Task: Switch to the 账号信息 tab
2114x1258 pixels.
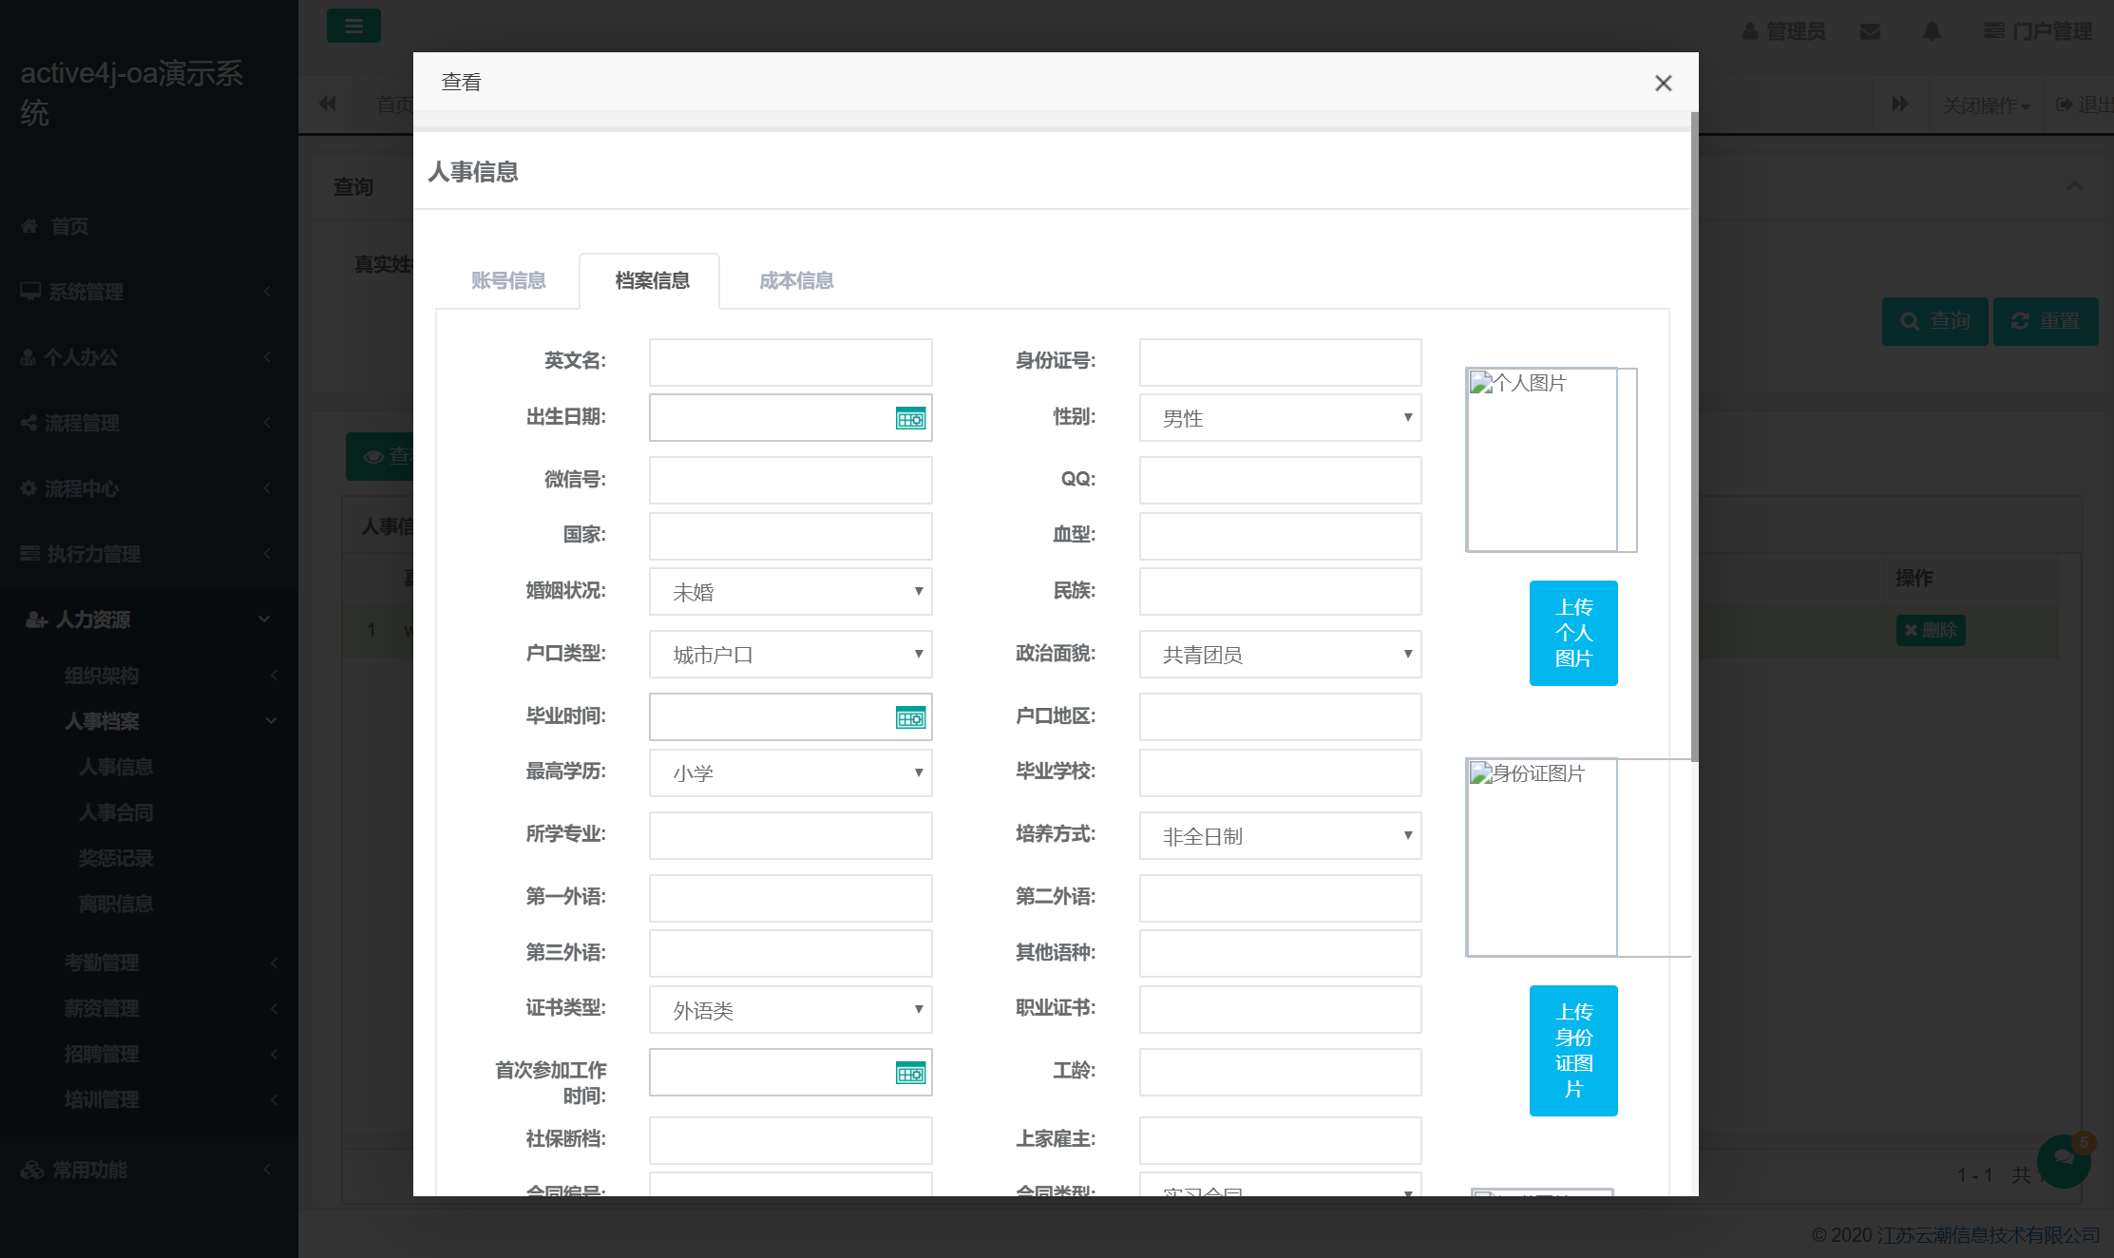Action: [507, 280]
